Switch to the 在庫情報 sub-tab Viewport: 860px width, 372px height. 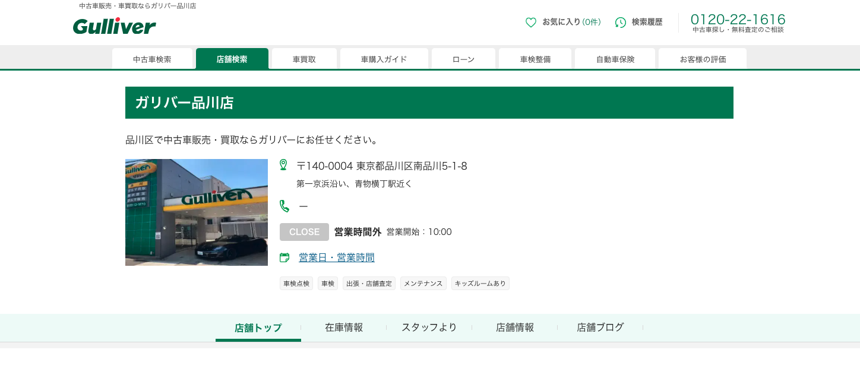344,328
